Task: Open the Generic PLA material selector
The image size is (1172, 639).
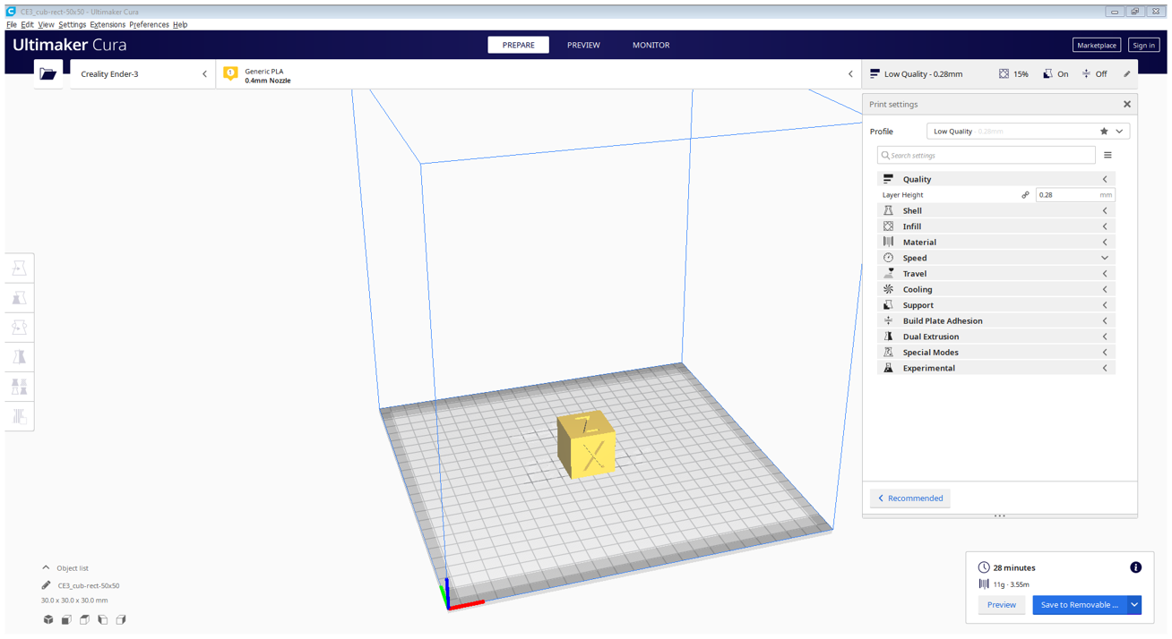Action: (539, 74)
